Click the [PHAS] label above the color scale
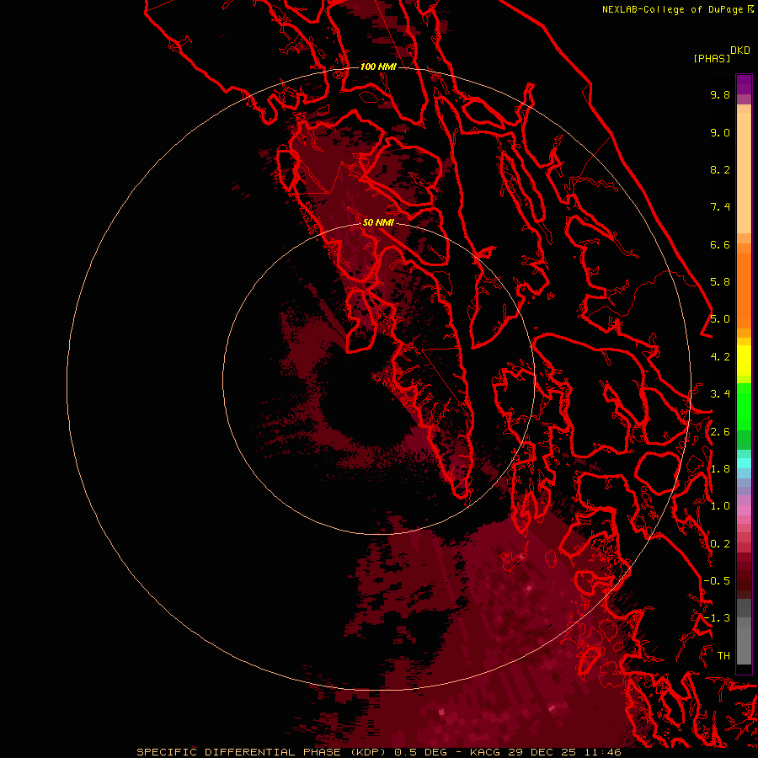The image size is (758, 758). pos(712,58)
